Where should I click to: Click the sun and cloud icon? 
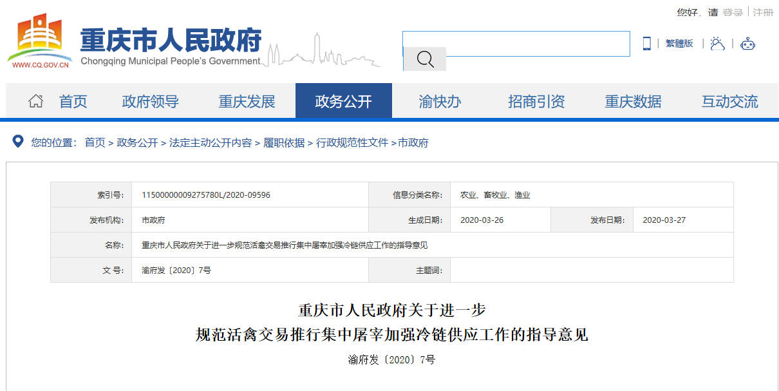coord(717,43)
